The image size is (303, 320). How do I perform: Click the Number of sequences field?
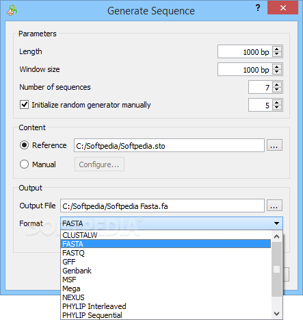pos(261,87)
